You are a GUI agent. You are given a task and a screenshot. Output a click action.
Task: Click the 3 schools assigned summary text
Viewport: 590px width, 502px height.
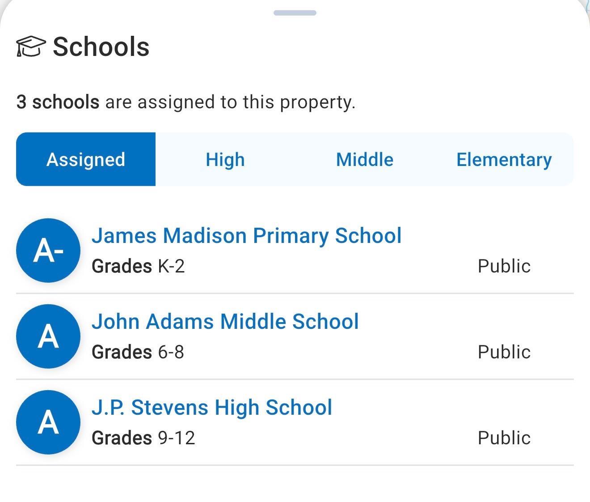point(186,102)
